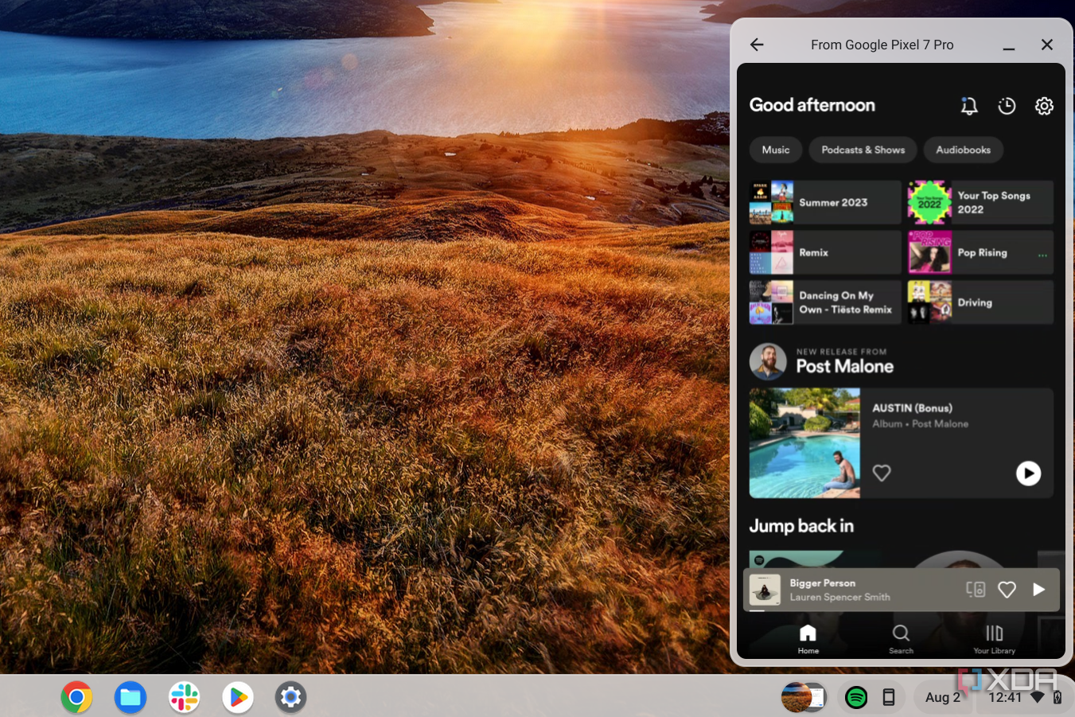1075x717 pixels.
Task: Open ChromeOS Settings from shelf
Action: click(290, 697)
